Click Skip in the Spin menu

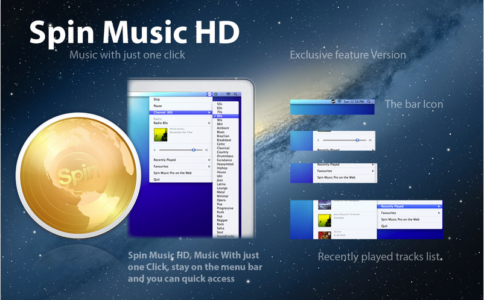[157, 99]
